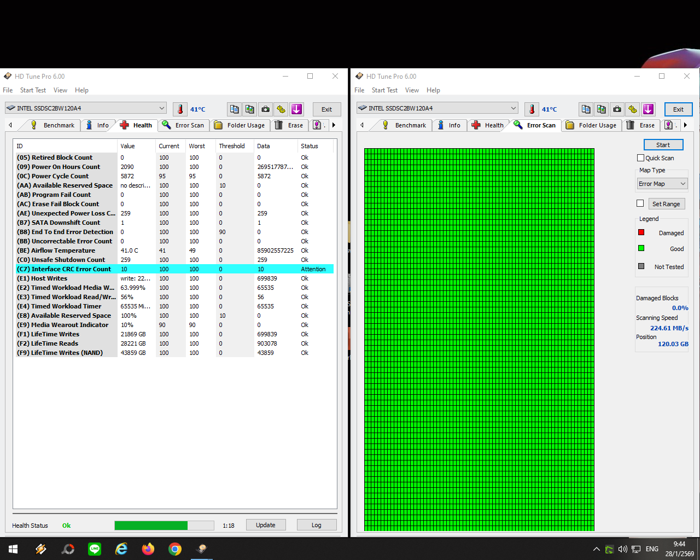700x560 pixels.
Task: Click copy screenshot icon in right window toolbar
Action: point(602,109)
